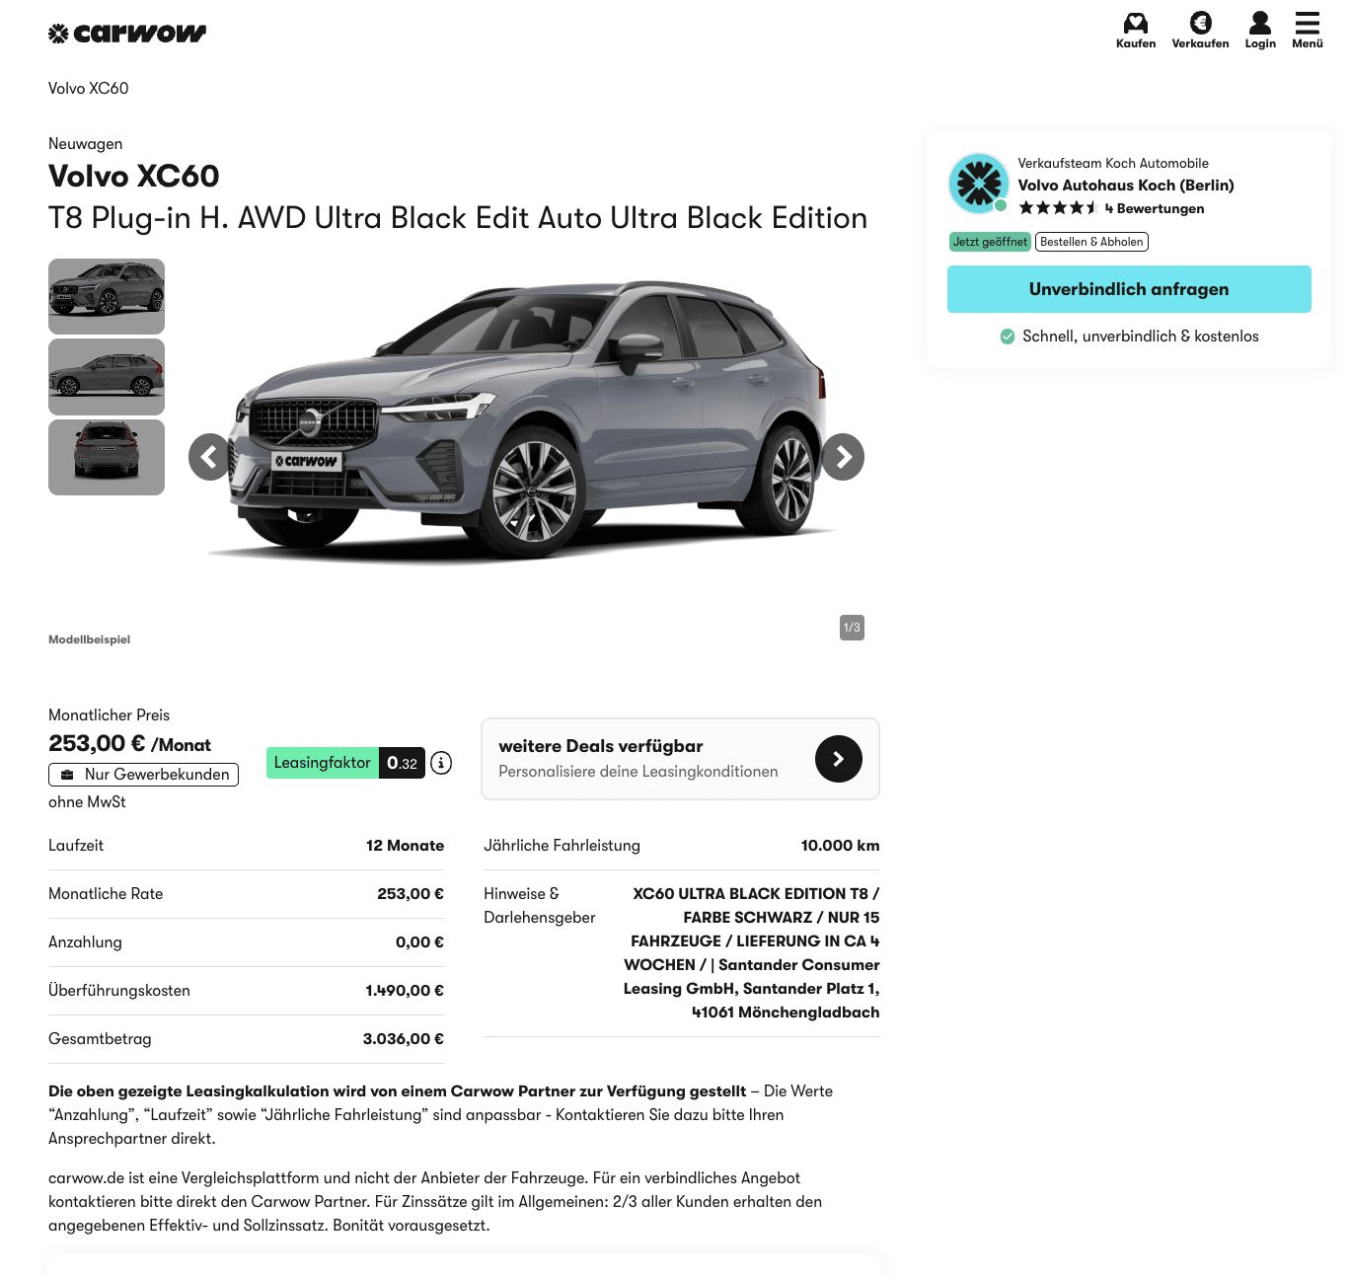Click Leasingfaktor green label
Image resolution: width=1350 pixels, height=1277 pixels.
point(323,763)
